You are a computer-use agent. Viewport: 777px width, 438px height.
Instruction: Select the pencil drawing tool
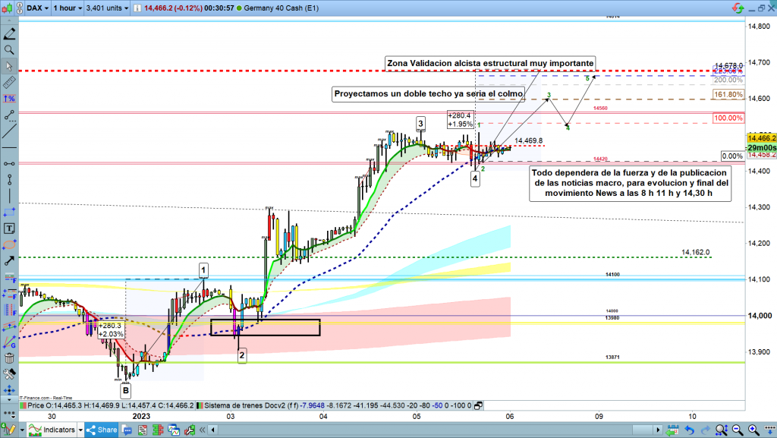(x=9, y=35)
